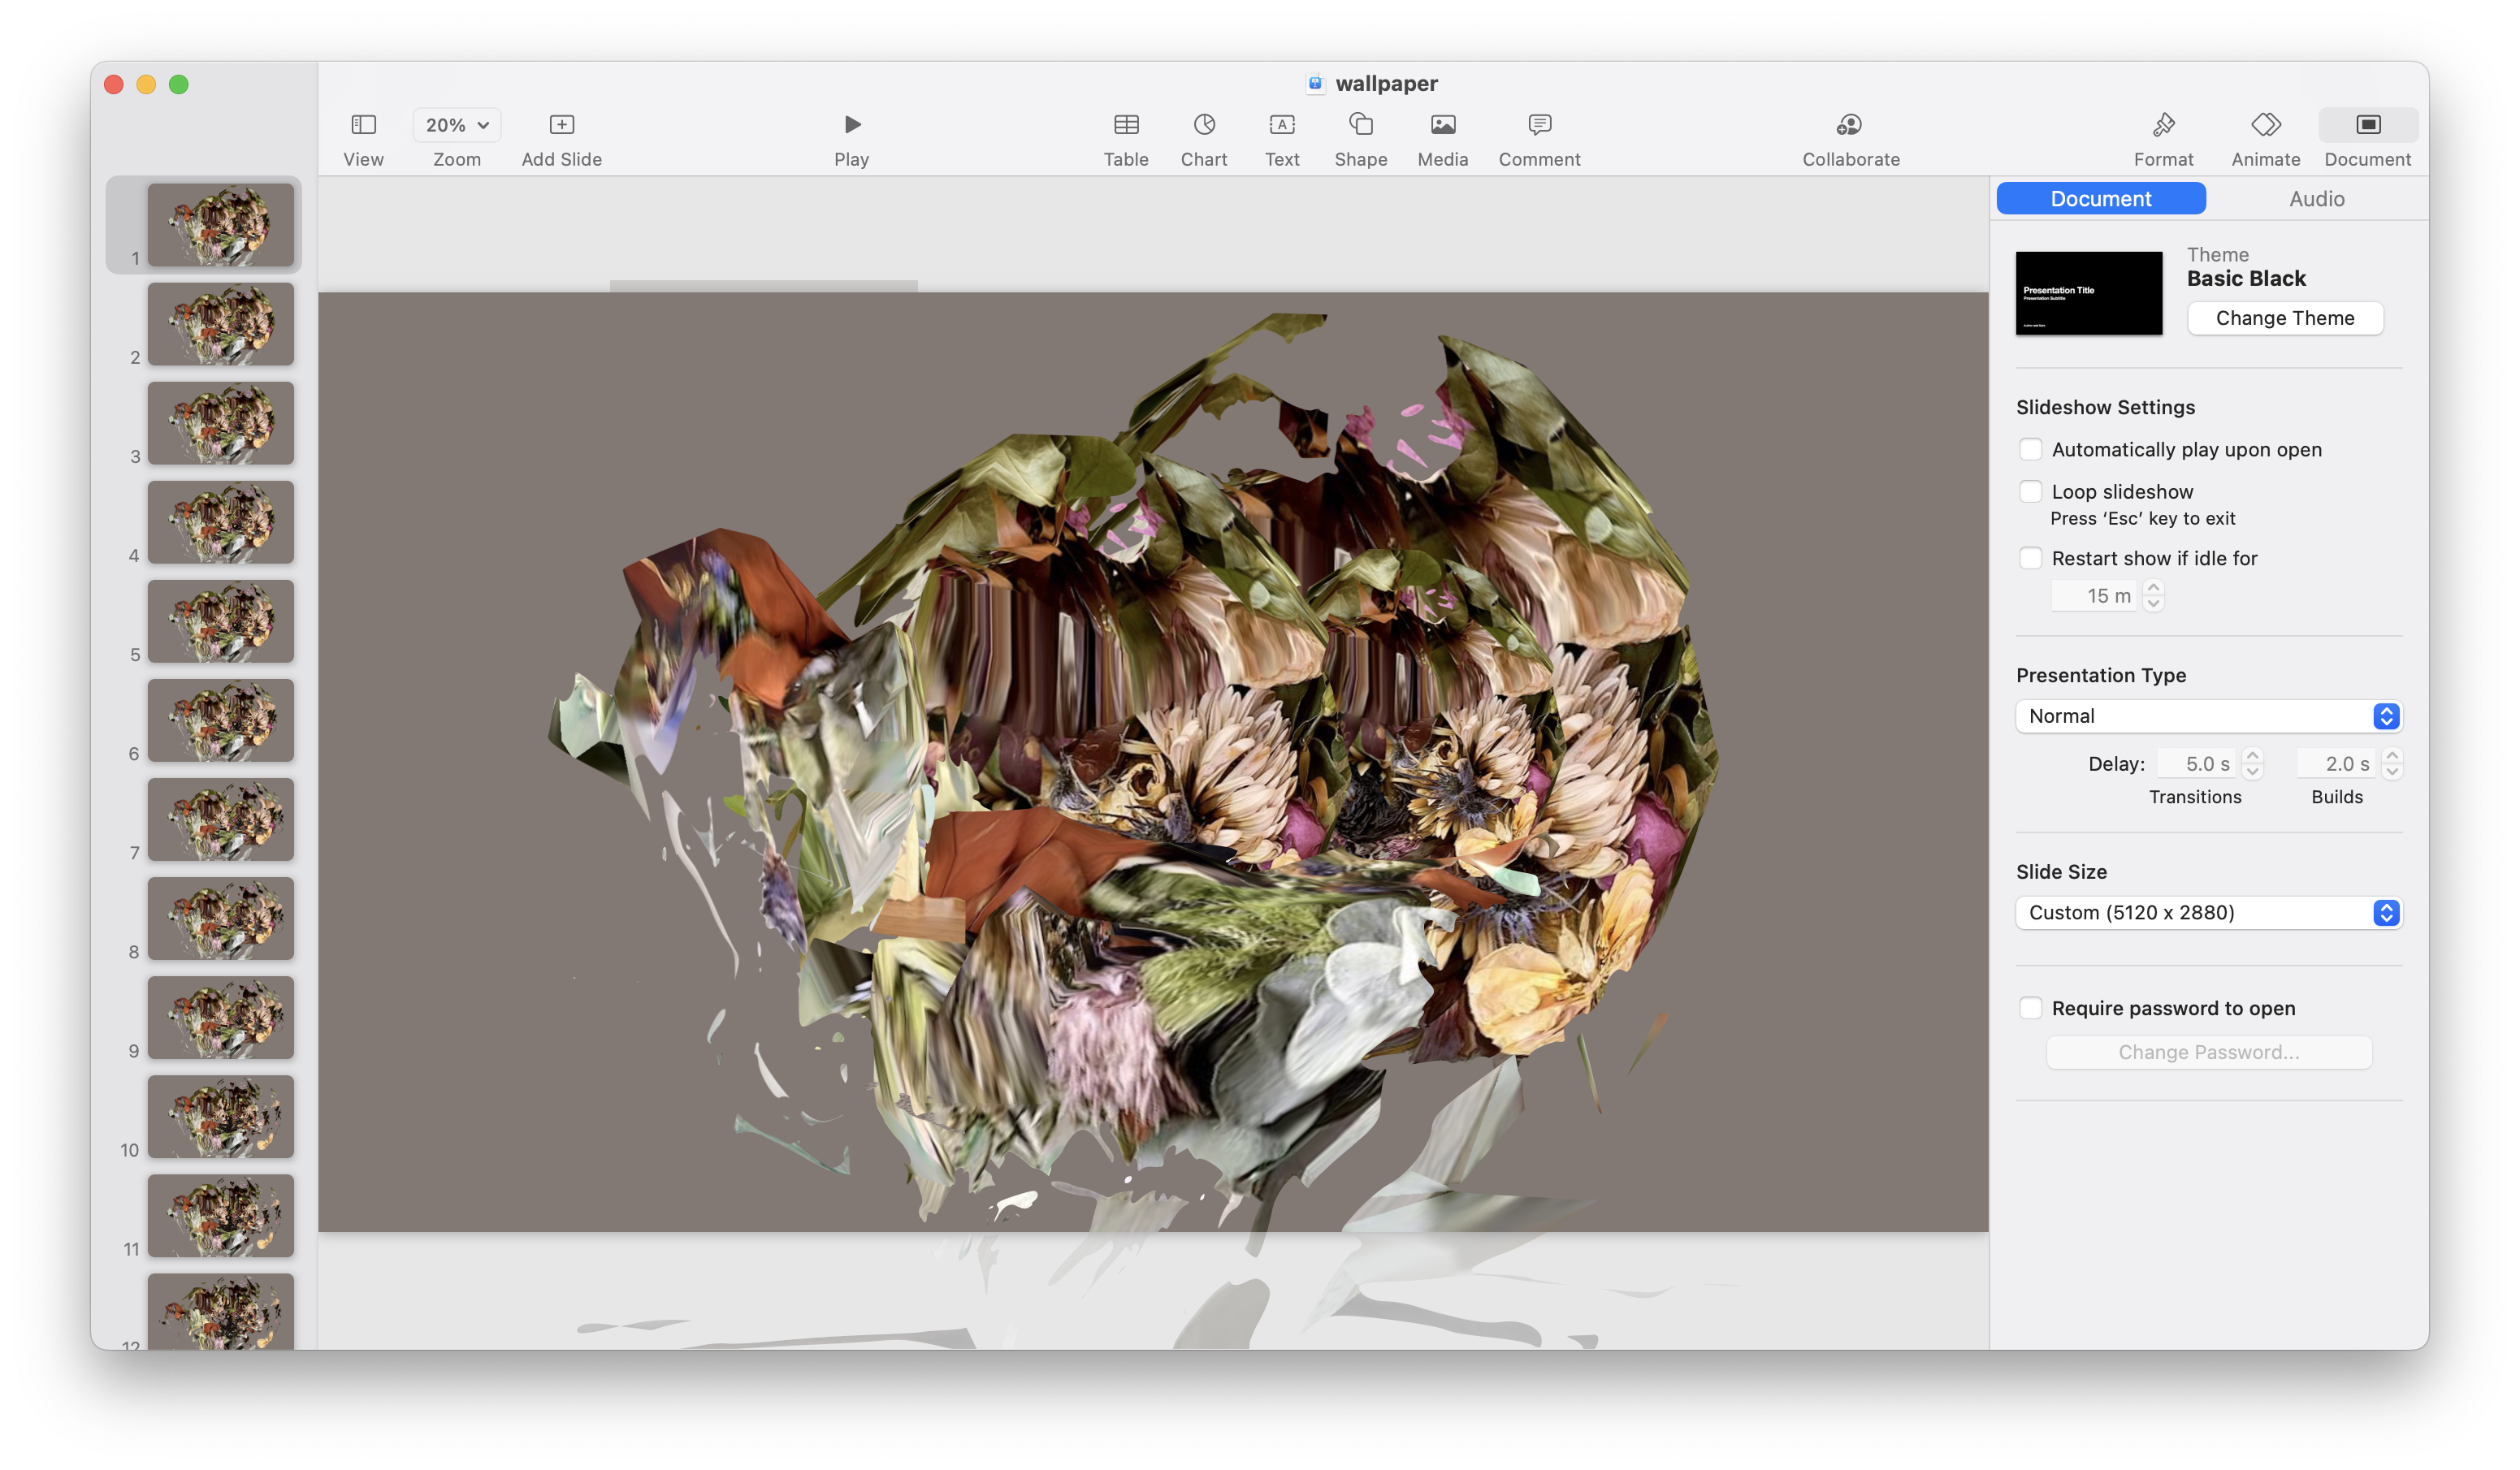
Task: Check Require password to open
Action: (x=2030, y=1008)
